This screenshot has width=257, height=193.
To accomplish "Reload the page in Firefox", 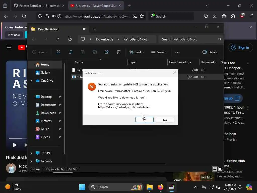I will 24,16.
